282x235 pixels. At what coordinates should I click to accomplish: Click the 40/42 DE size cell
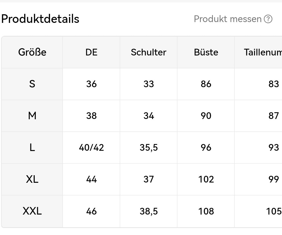click(91, 148)
